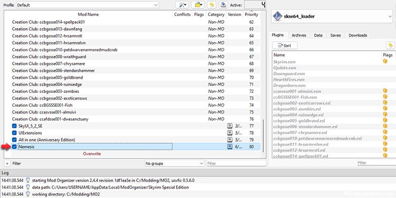Sort by the Priority column header
The height and width of the screenshot is (198, 396).
click(x=251, y=14)
